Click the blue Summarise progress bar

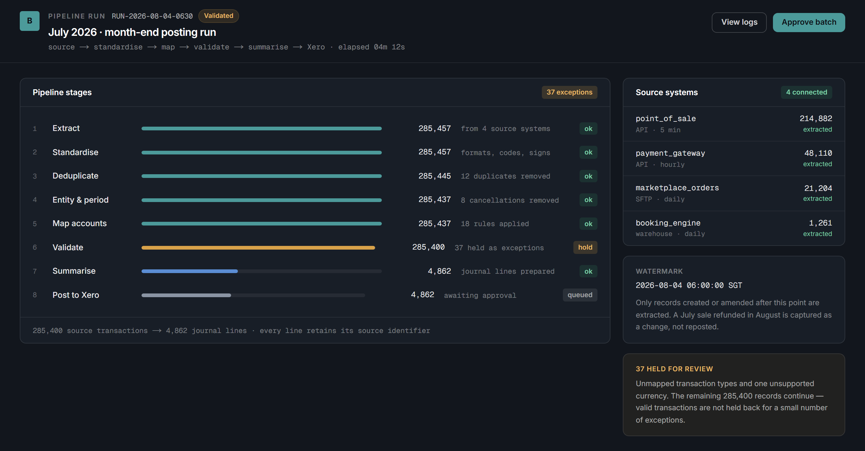(190, 271)
